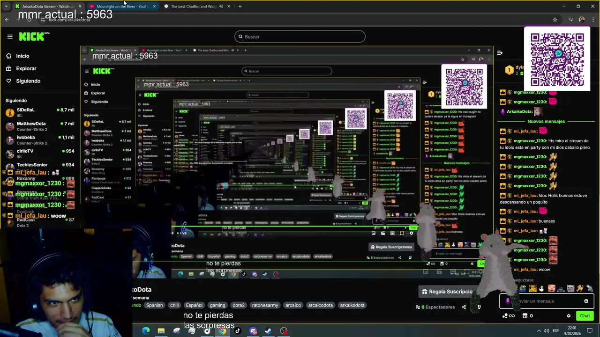Report the stream with flag icon

[x=479, y=307]
